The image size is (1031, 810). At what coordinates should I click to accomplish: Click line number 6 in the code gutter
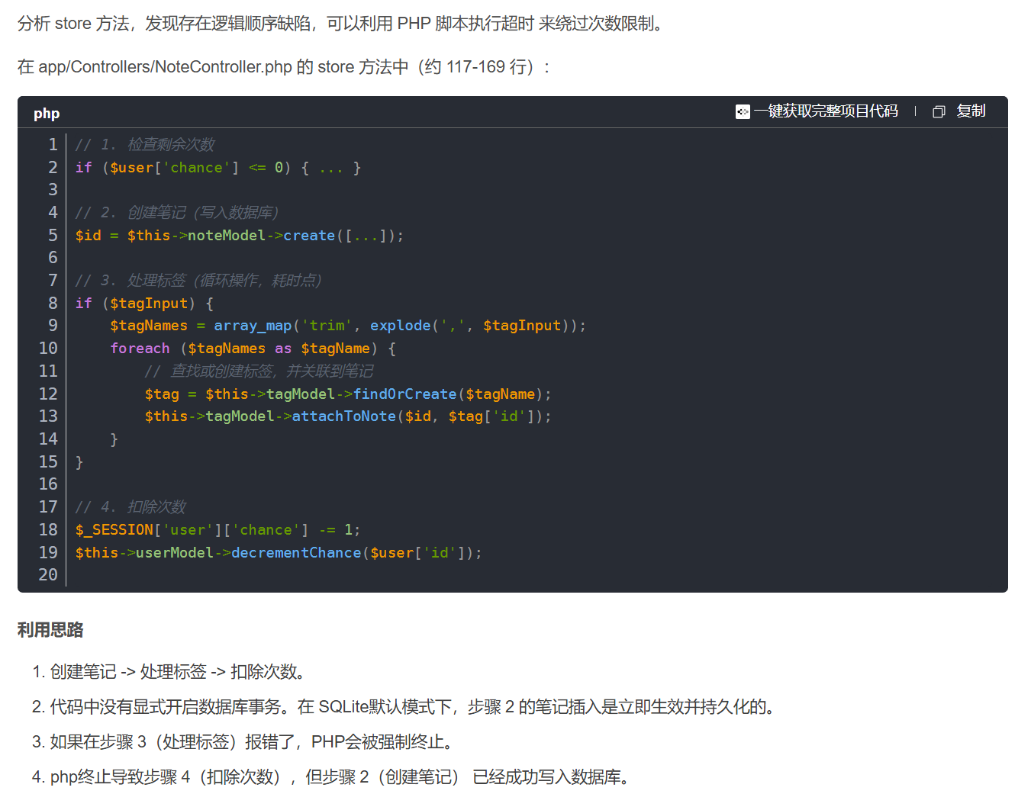pyautogui.click(x=53, y=258)
